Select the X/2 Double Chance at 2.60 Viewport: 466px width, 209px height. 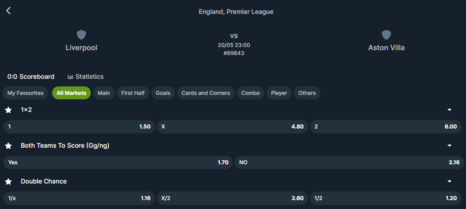(x=232, y=198)
